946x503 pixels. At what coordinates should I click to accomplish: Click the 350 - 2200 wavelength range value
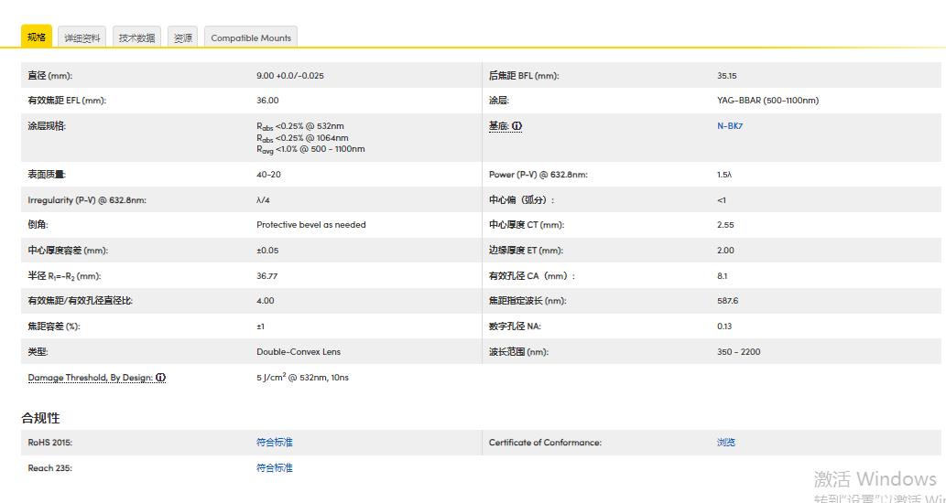coord(739,352)
